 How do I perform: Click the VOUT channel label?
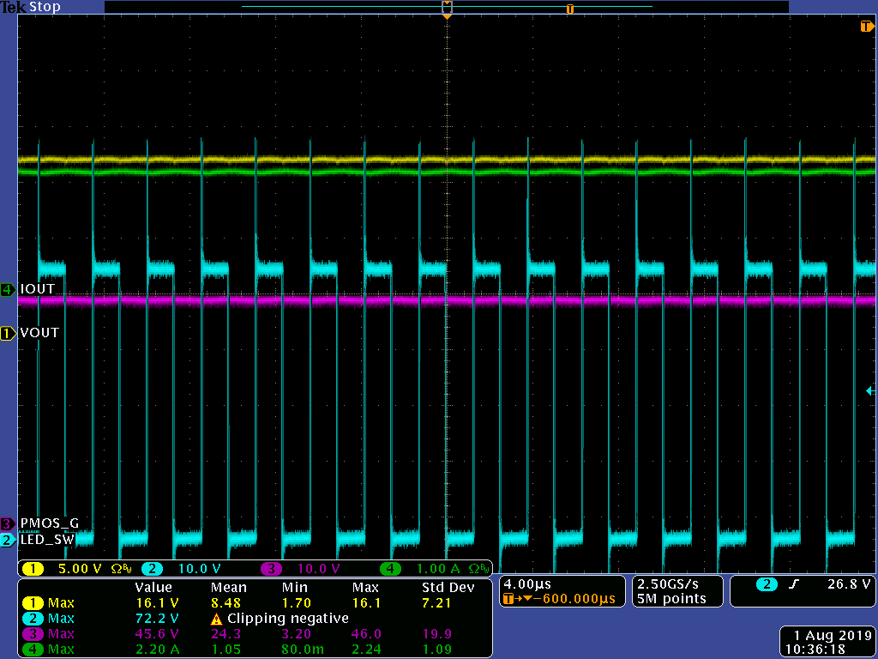39,333
